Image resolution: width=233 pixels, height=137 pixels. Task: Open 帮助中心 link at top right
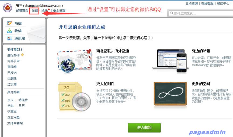click(223, 3)
